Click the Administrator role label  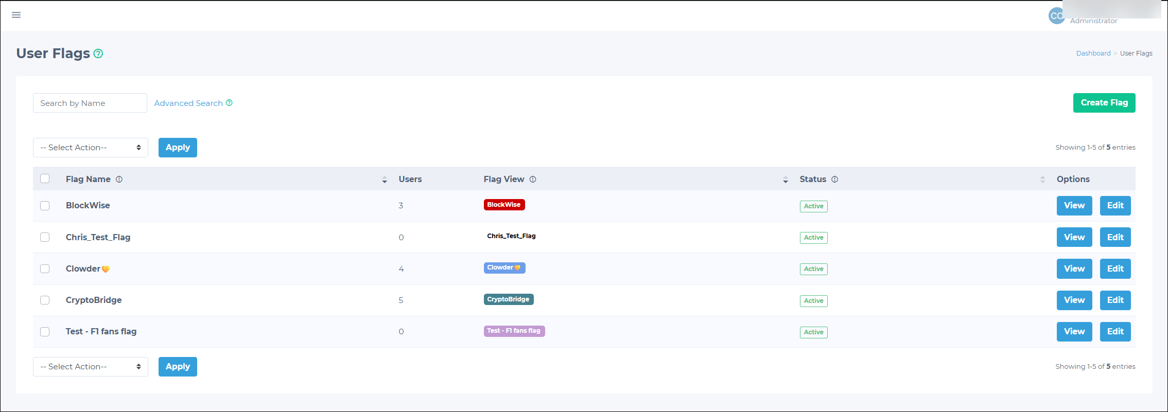[1093, 21]
